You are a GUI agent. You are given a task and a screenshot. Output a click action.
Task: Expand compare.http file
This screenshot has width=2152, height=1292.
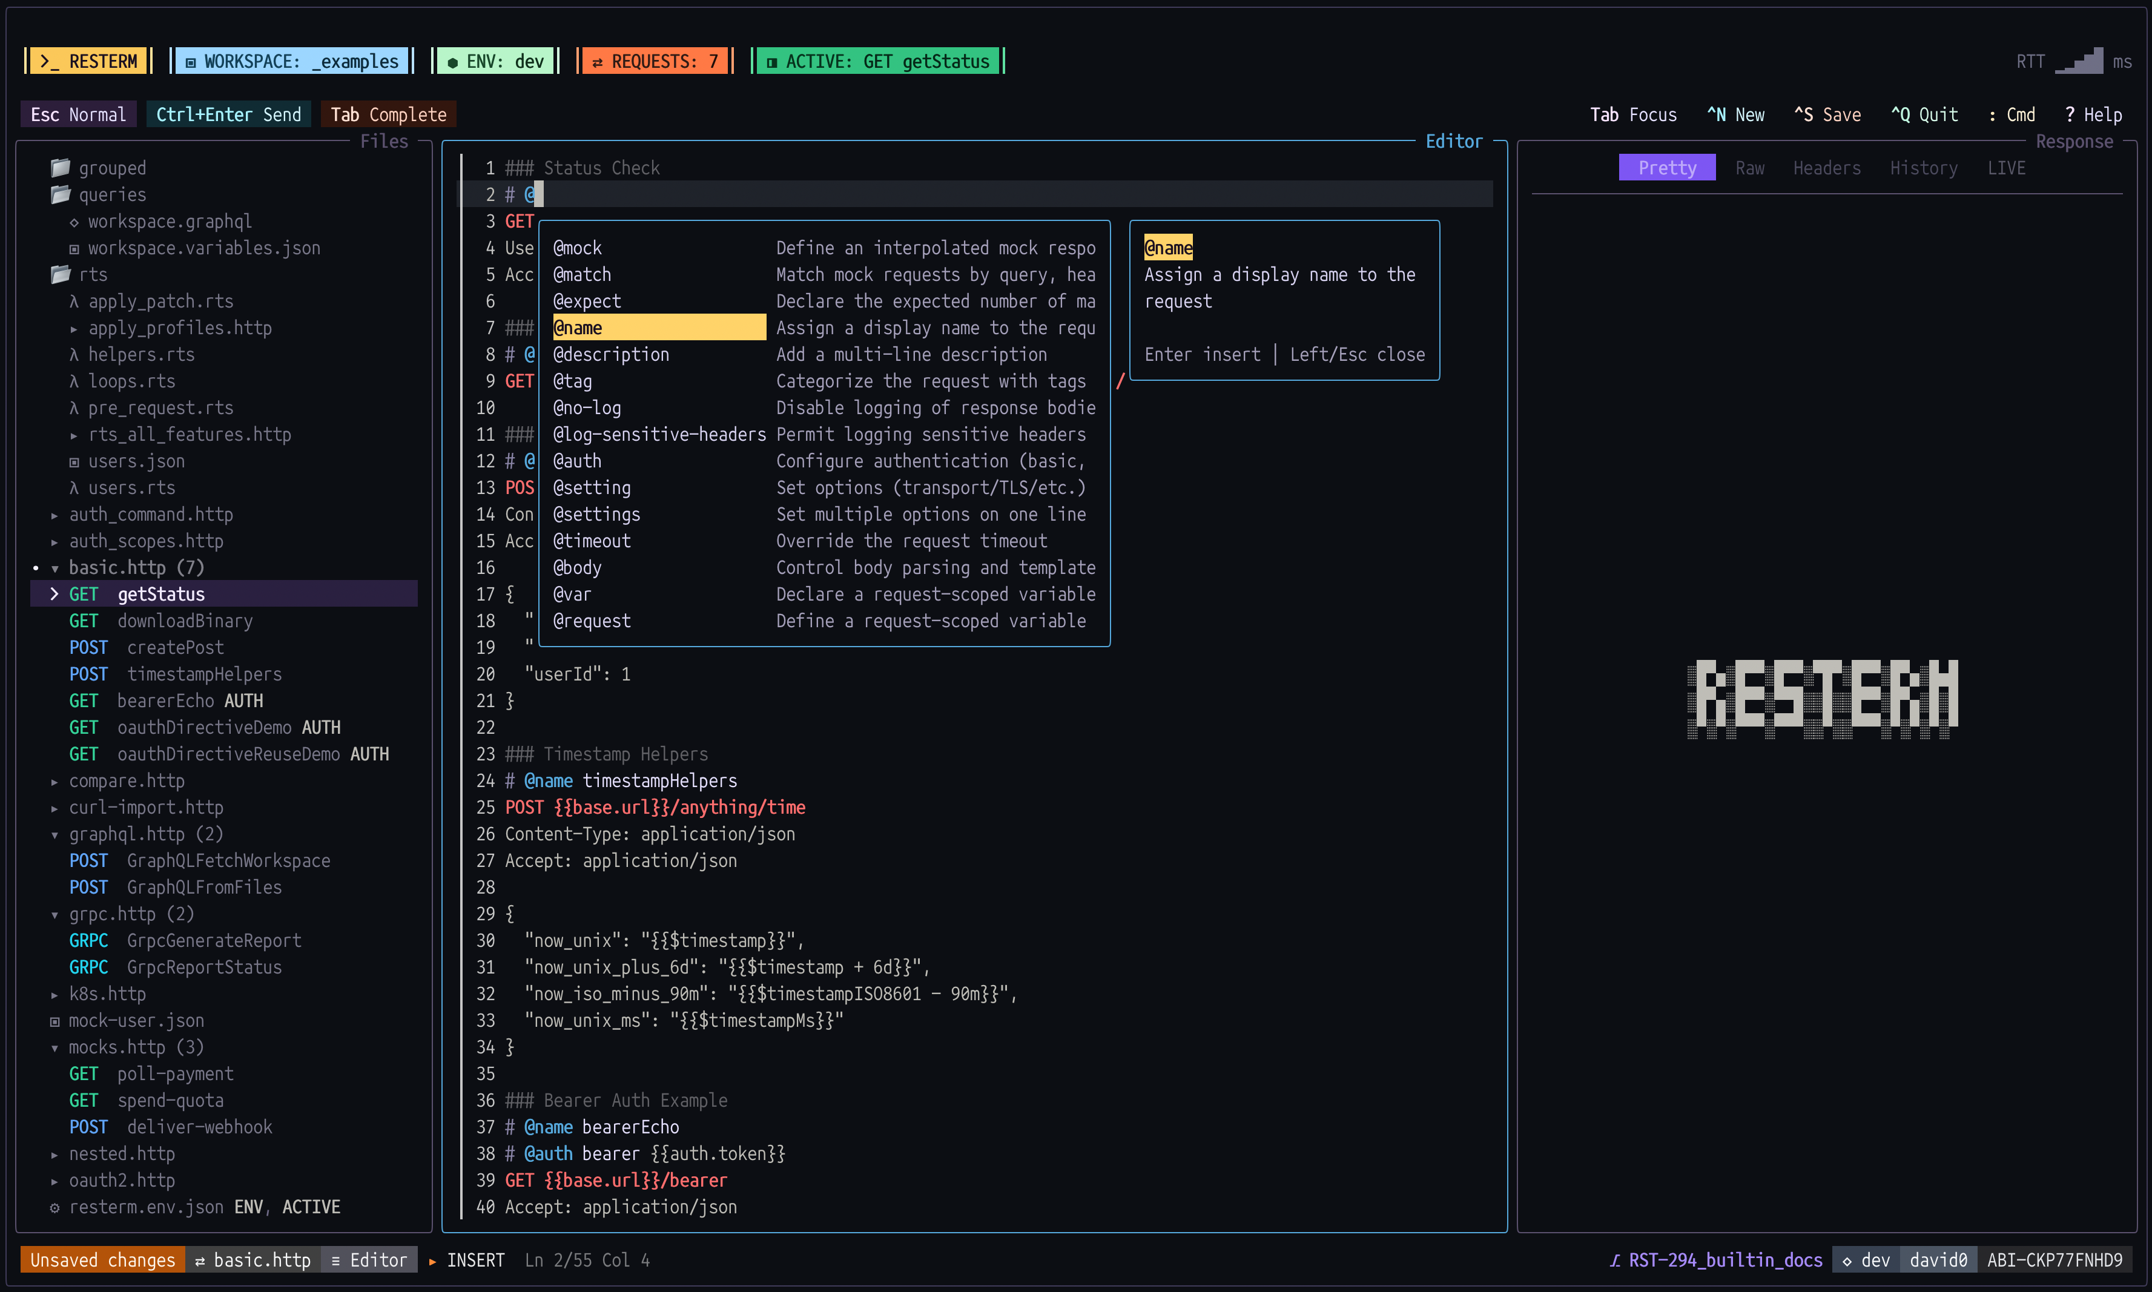pyautogui.click(x=55, y=781)
